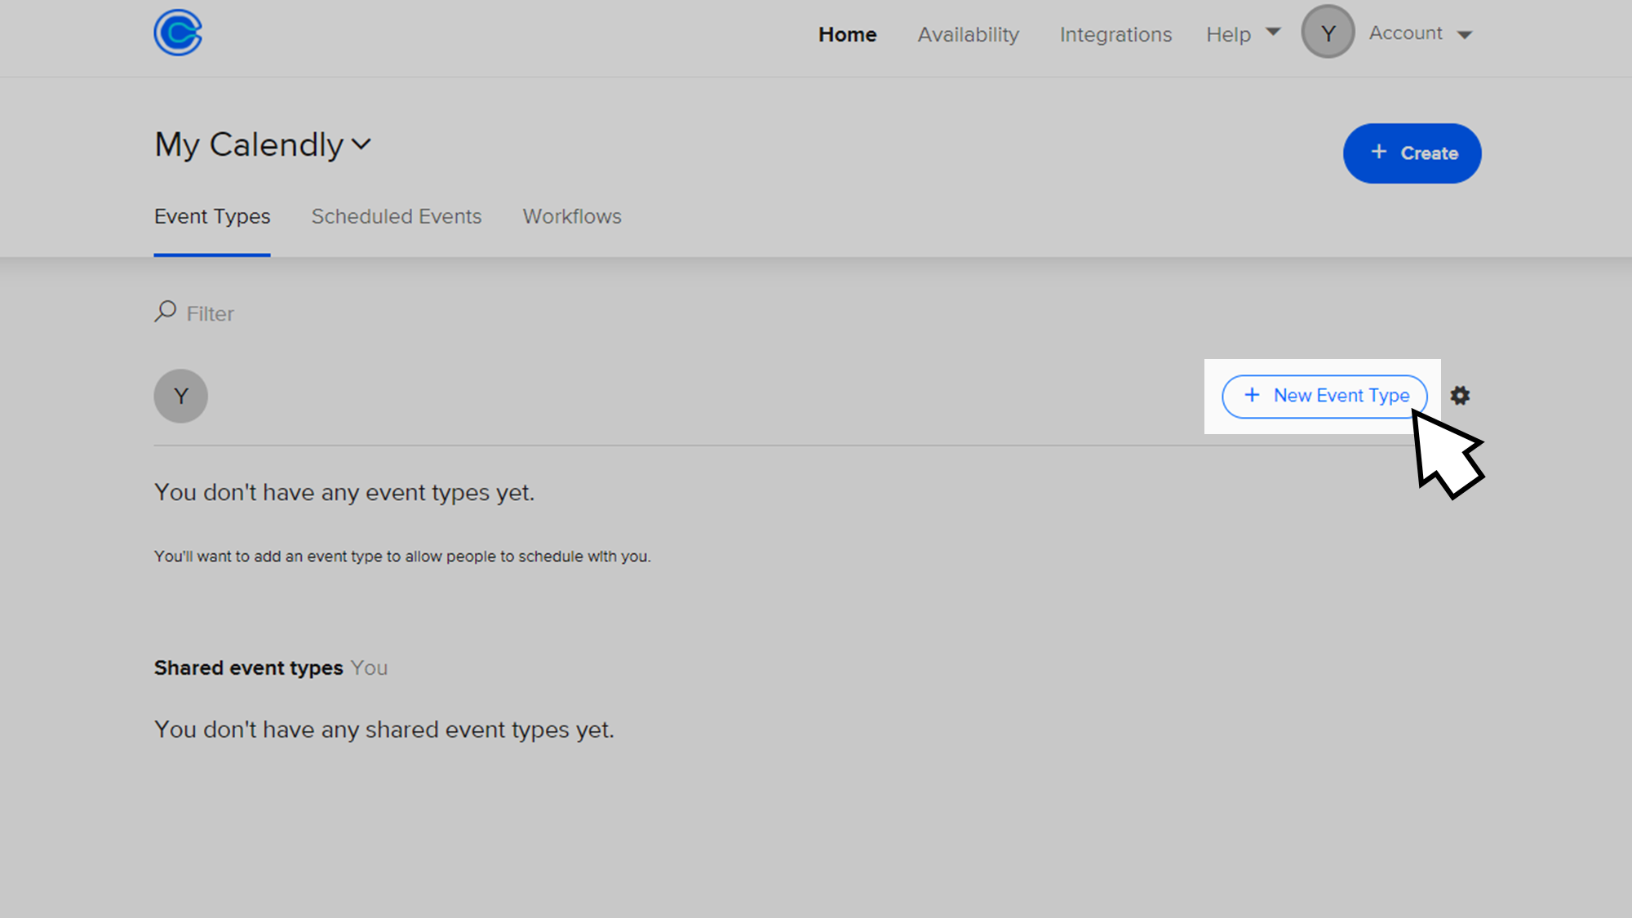The image size is (1632, 918).
Task: Click the plus icon in New Event Type
Action: (1252, 395)
